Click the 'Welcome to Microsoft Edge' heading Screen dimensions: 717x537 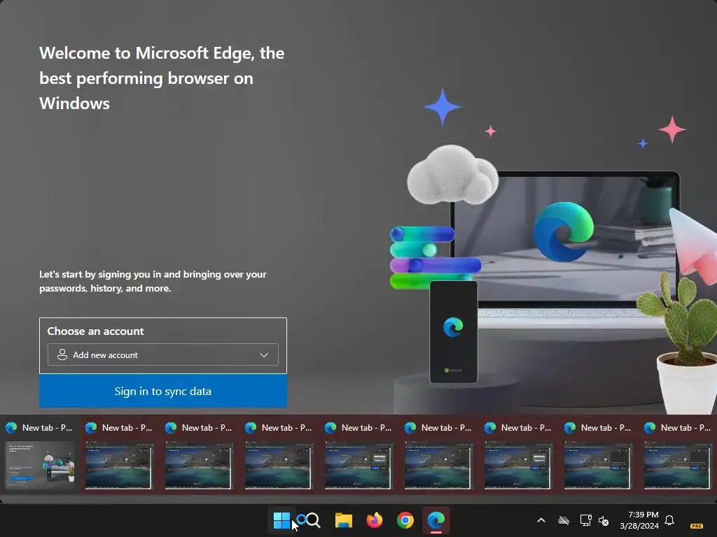point(162,78)
